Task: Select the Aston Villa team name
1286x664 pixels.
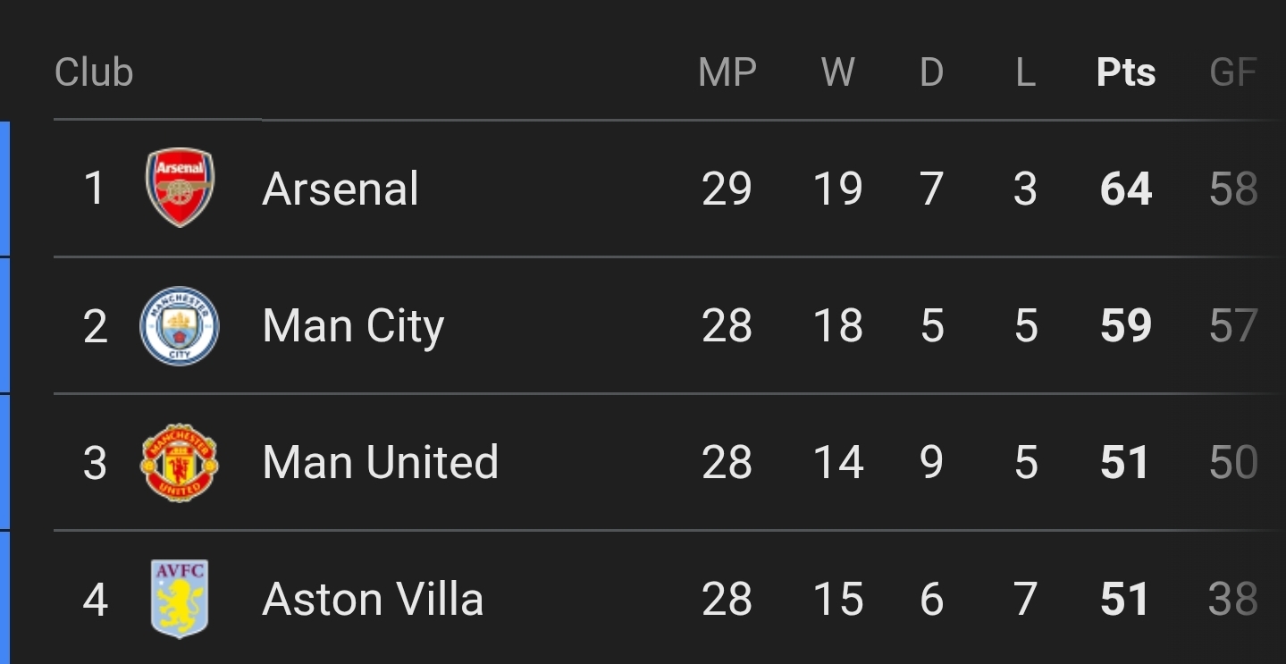Action: point(373,600)
